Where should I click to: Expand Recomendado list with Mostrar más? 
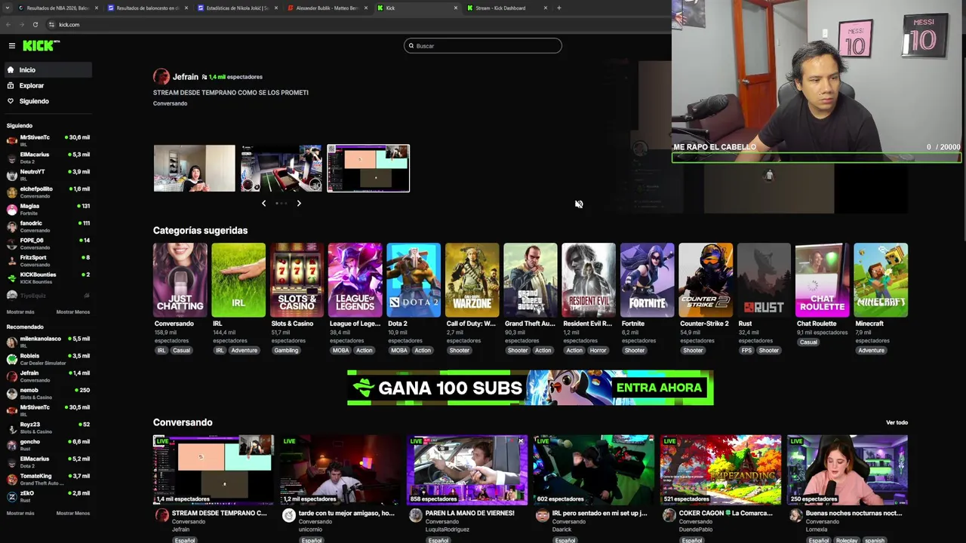click(x=20, y=513)
